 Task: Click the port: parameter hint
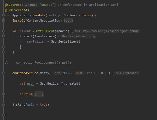click(58, 73)
